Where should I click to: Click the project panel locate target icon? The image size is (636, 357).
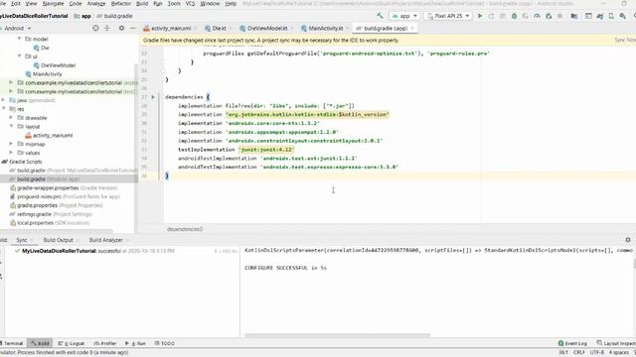click(x=95, y=29)
